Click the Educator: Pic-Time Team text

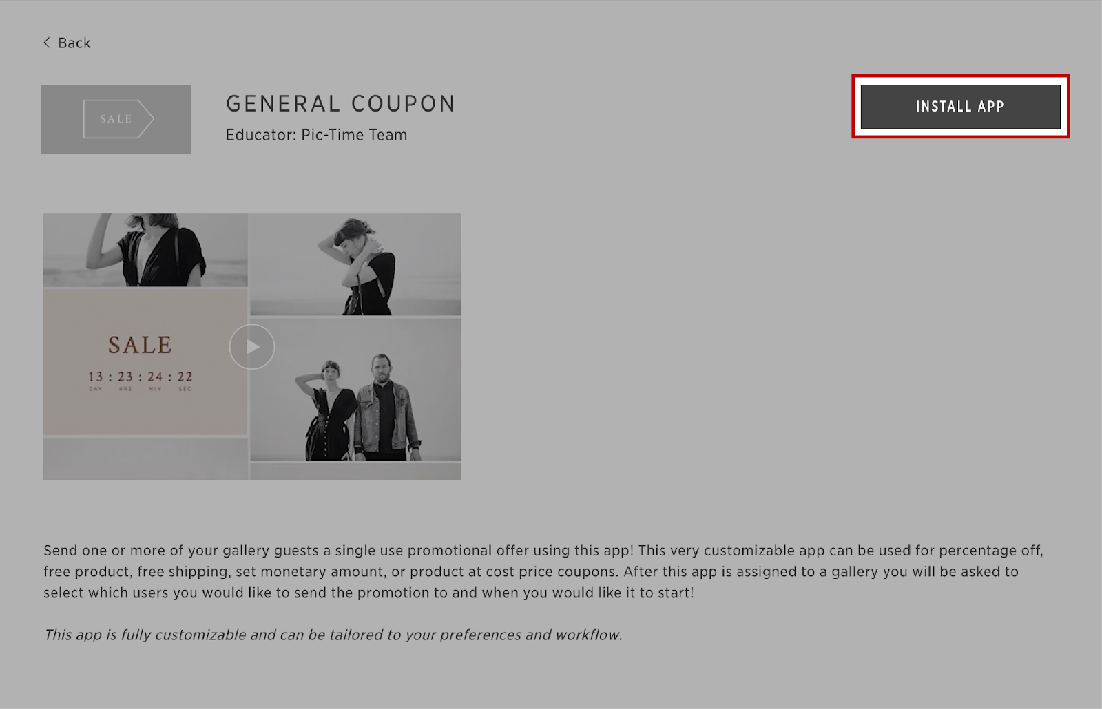tap(316, 135)
